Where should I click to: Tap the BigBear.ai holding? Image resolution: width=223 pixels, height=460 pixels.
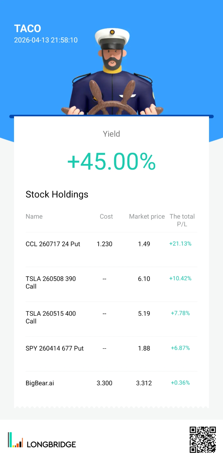click(x=40, y=383)
